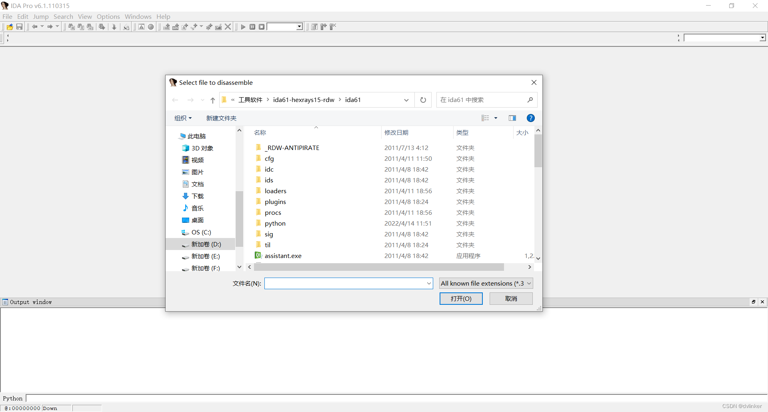Click the jump forward arrow icon
Image resolution: width=768 pixels, height=412 pixels.
50,27
